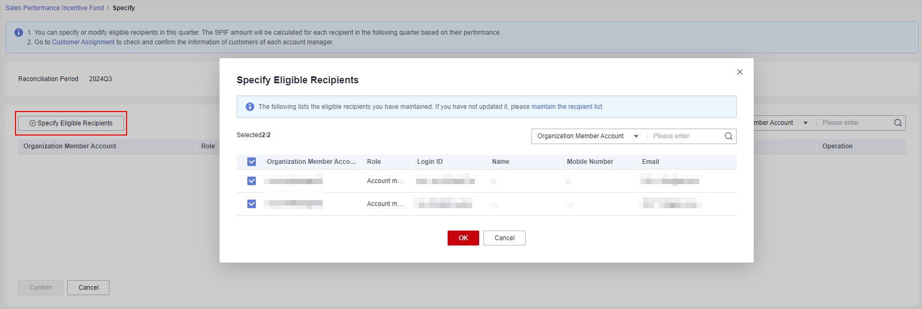Click the Email column header
The height and width of the screenshot is (309, 922).
pyautogui.click(x=650, y=162)
